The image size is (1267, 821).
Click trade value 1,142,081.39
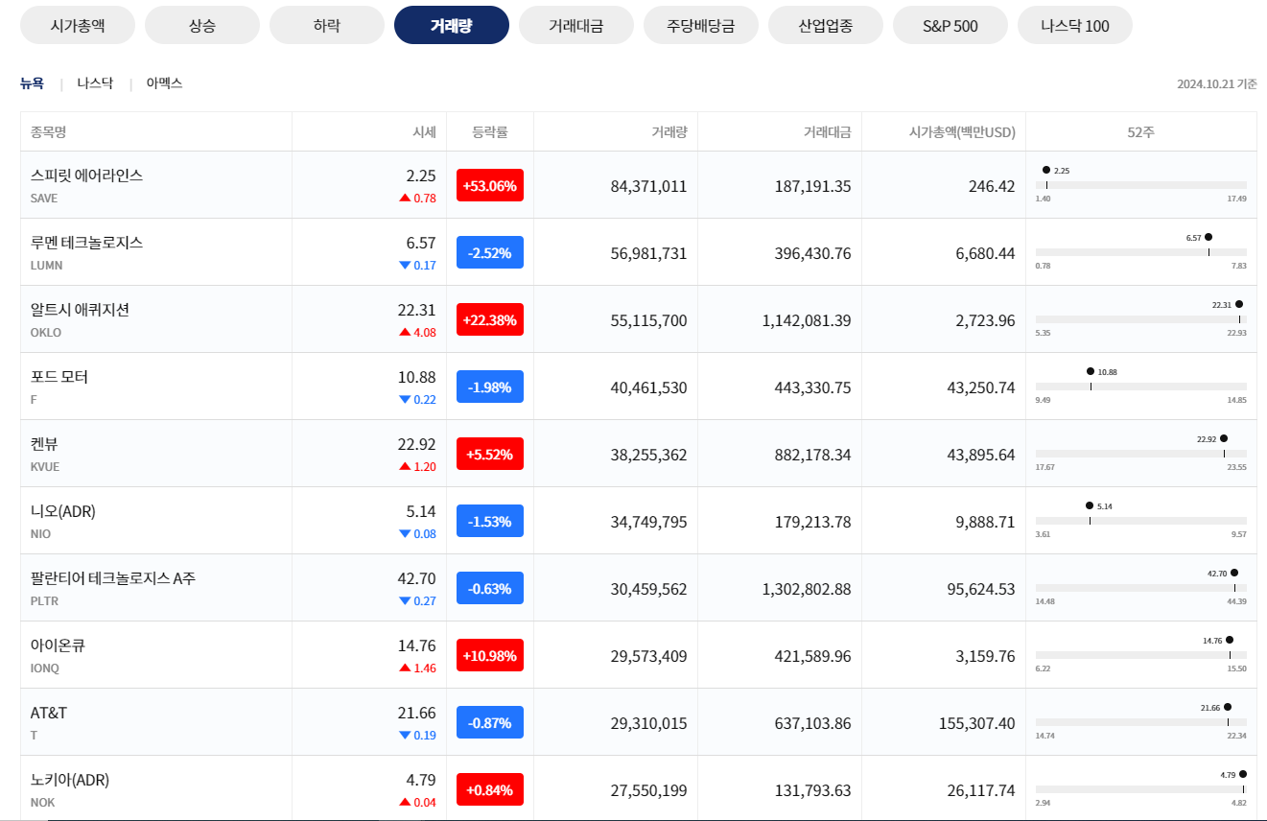pyautogui.click(x=807, y=320)
